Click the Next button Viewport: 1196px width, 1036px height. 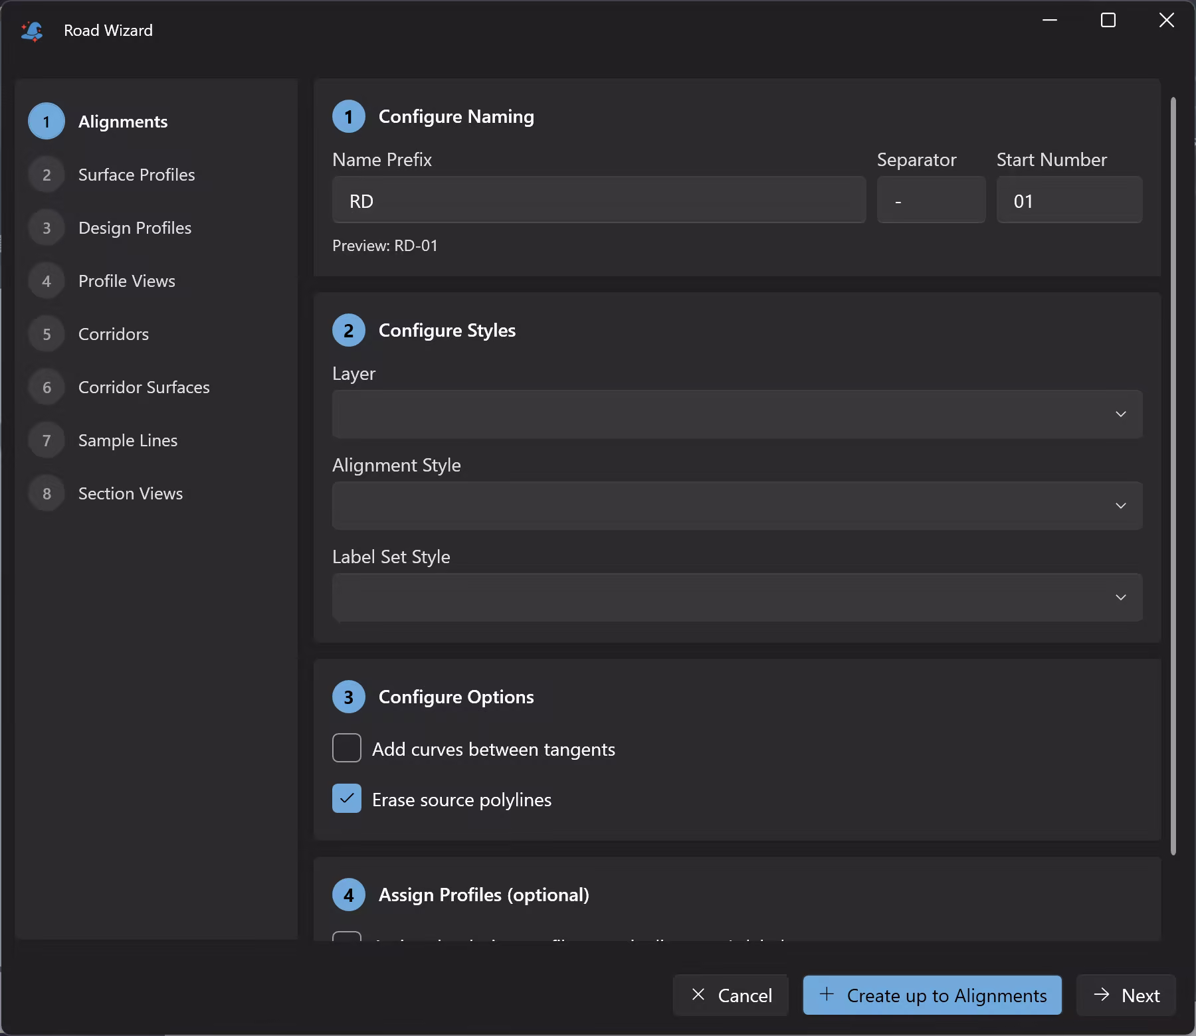click(1126, 995)
